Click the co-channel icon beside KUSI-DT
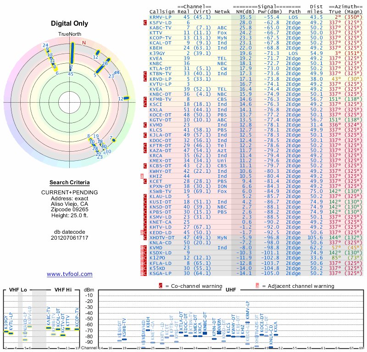Screen dimensions: 367x352 (x=145, y=202)
